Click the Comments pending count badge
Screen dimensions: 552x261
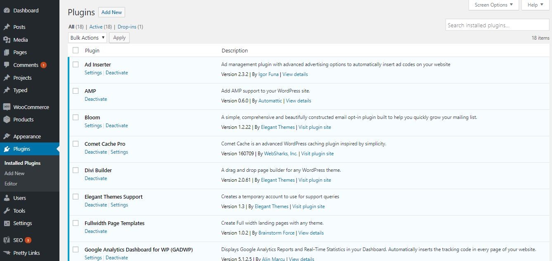[43, 65]
